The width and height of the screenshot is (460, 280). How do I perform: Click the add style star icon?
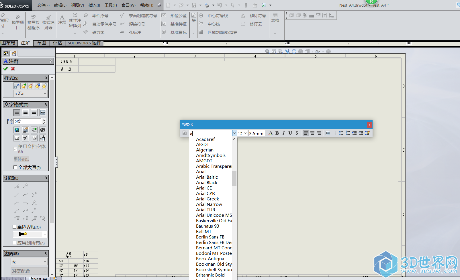click(24, 86)
